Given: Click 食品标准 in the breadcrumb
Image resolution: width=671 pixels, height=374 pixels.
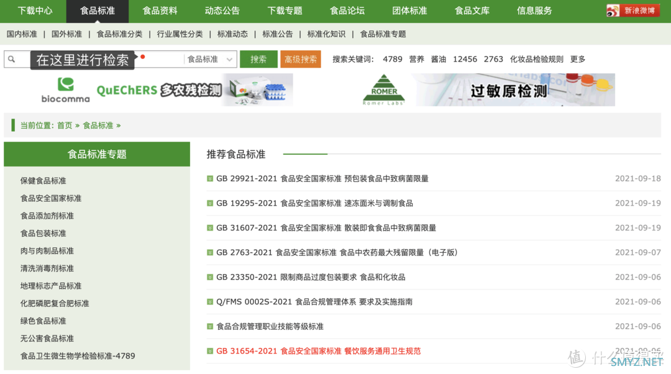Looking at the screenshot, I should point(98,125).
